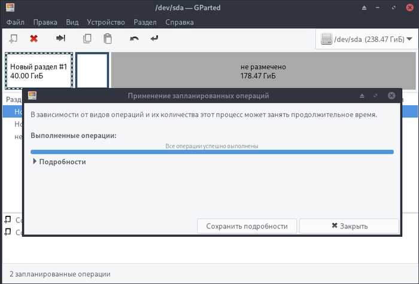The height and width of the screenshot is (284, 419).
Task: Select the unallocated 178.47 ГиБ region
Action: tap(263, 71)
